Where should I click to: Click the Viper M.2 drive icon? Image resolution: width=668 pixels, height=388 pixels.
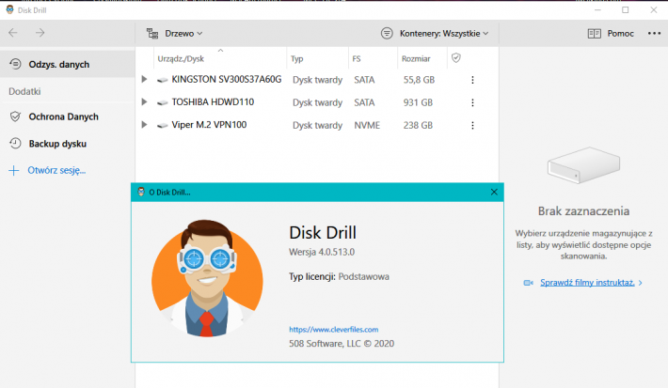tap(162, 126)
